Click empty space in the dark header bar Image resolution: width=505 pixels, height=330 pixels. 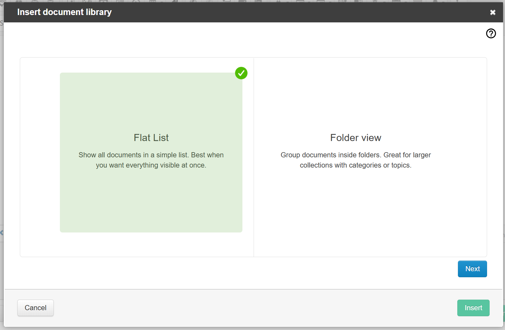(x=288, y=12)
